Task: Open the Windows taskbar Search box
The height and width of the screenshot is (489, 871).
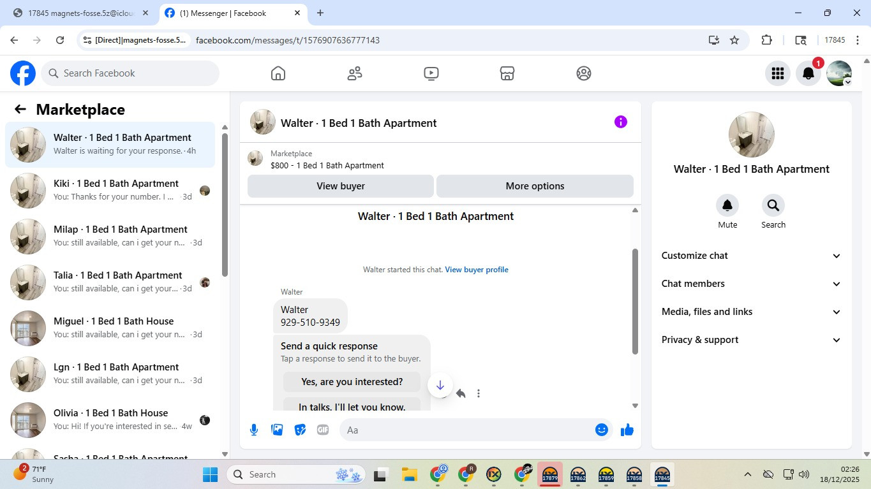Action: pos(297,474)
